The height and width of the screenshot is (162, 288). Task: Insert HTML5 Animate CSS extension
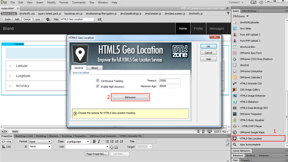tap(250, 83)
